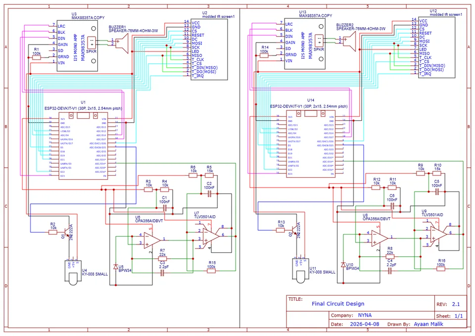Click the C6 100nF capacitor symbol

click(x=392, y=206)
